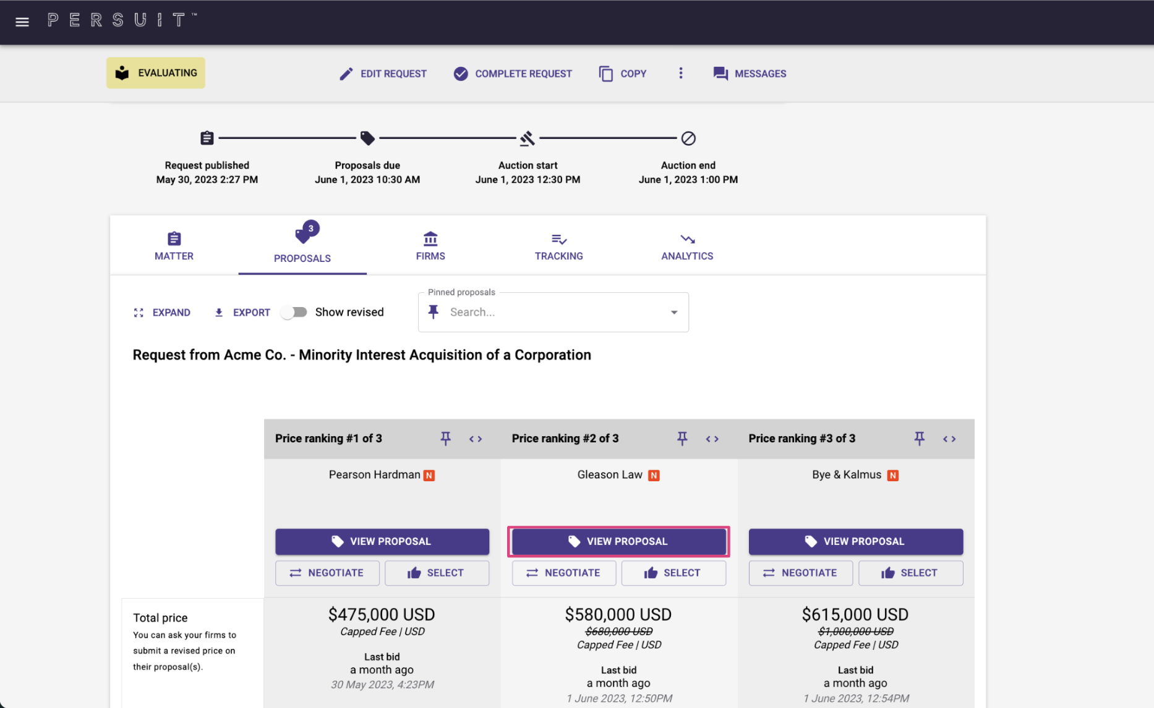
Task: Click the Pearson Hardman firm name
Action: click(374, 474)
